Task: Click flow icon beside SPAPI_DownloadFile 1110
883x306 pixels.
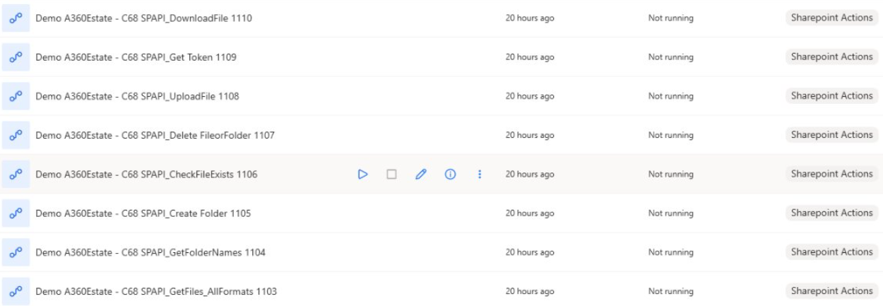Action: point(15,18)
